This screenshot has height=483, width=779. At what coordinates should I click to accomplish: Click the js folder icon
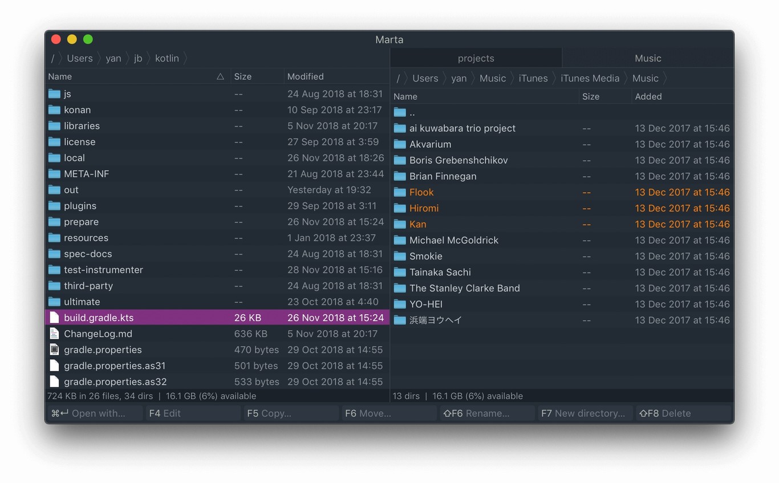(x=54, y=94)
